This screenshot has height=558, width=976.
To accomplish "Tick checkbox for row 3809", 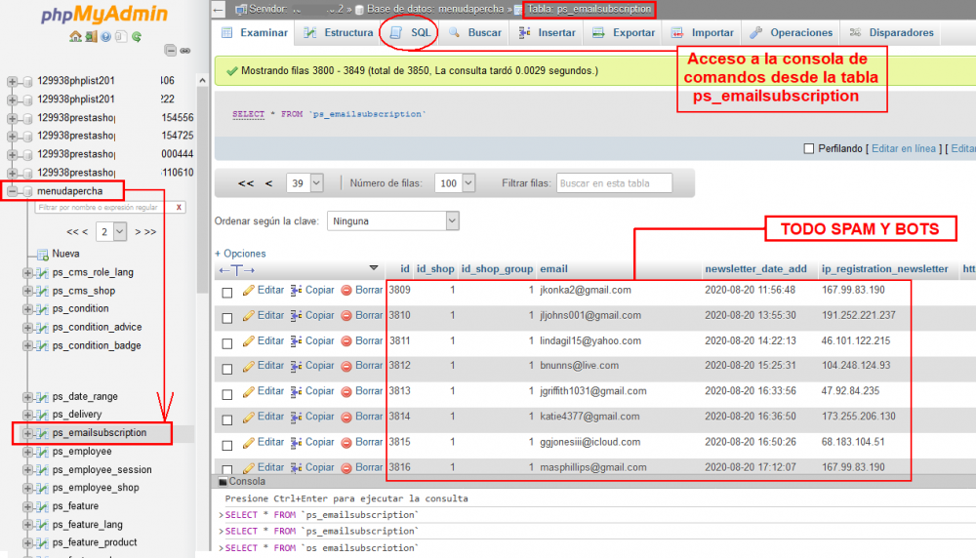I will (227, 293).
